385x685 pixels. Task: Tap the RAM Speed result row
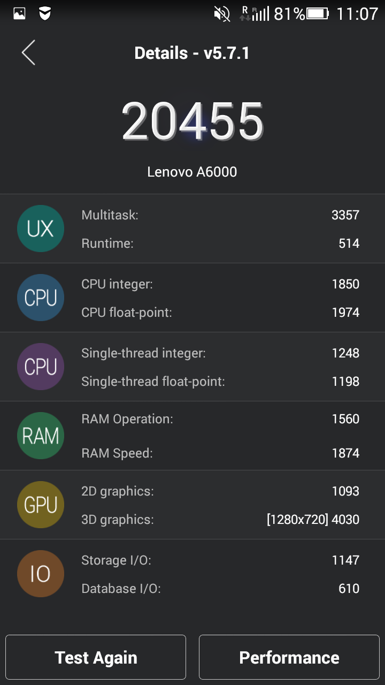click(x=220, y=453)
